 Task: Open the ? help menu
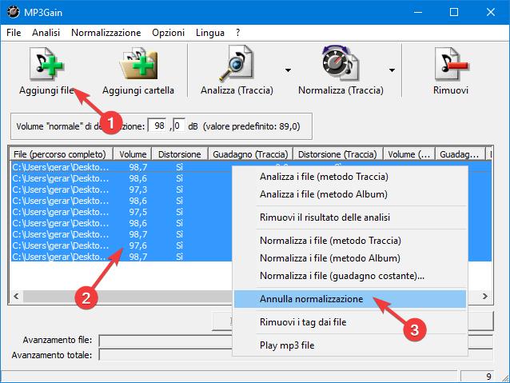[x=237, y=33]
